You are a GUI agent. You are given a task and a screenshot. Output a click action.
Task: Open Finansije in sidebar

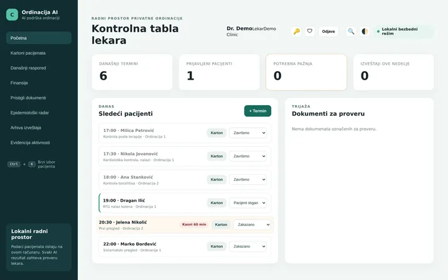(x=39, y=83)
